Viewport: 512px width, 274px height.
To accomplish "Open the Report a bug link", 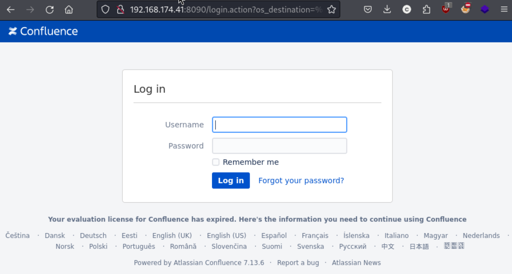I will [x=298, y=263].
